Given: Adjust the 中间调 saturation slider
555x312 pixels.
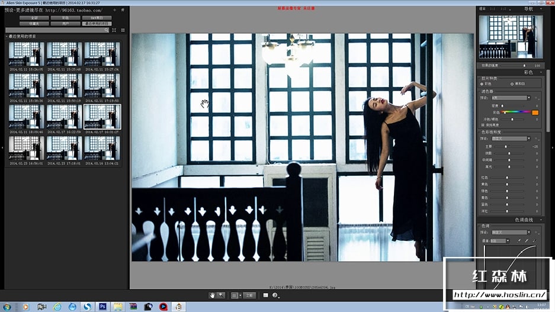Looking at the screenshot, I should click(x=509, y=160).
